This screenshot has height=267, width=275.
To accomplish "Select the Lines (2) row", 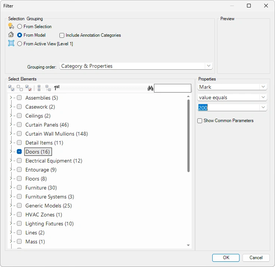I will click(x=35, y=233).
